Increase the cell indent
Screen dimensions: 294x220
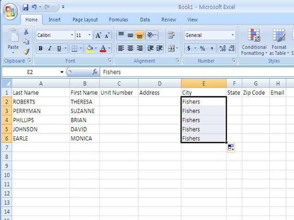(x=159, y=48)
